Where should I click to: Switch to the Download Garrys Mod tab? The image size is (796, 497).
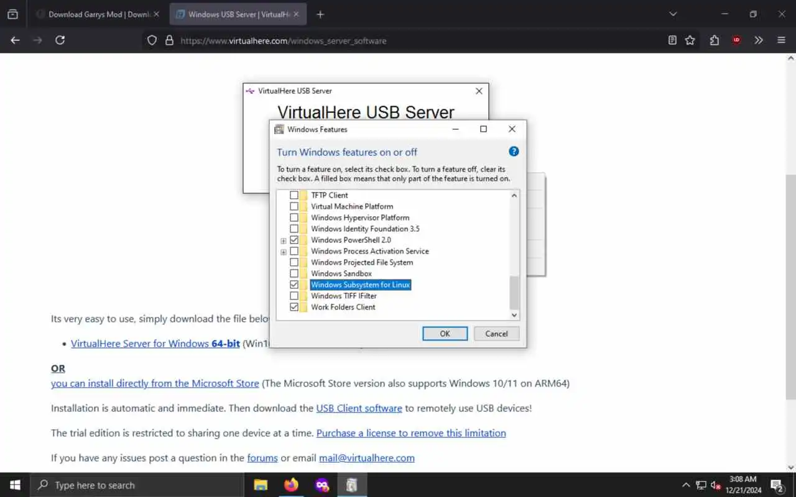pos(98,14)
